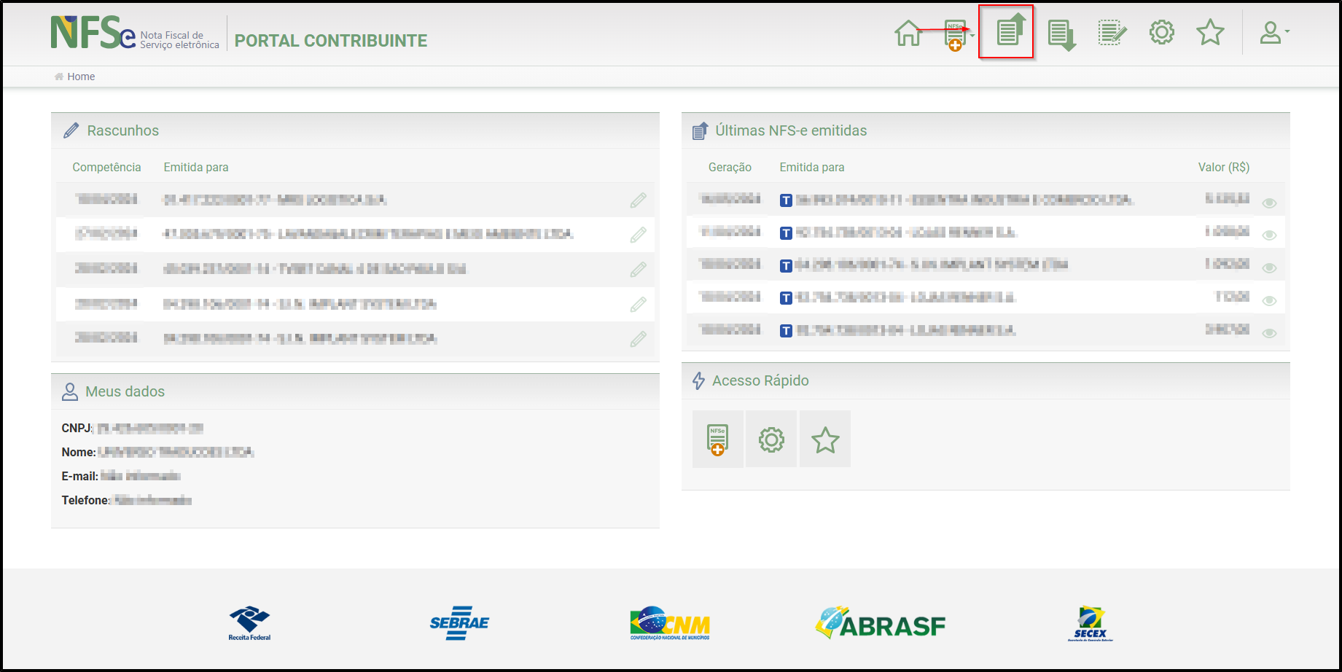The width and height of the screenshot is (1342, 672).
Task: Open settings gear in top toolbar
Action: [x=1161, y=32]
